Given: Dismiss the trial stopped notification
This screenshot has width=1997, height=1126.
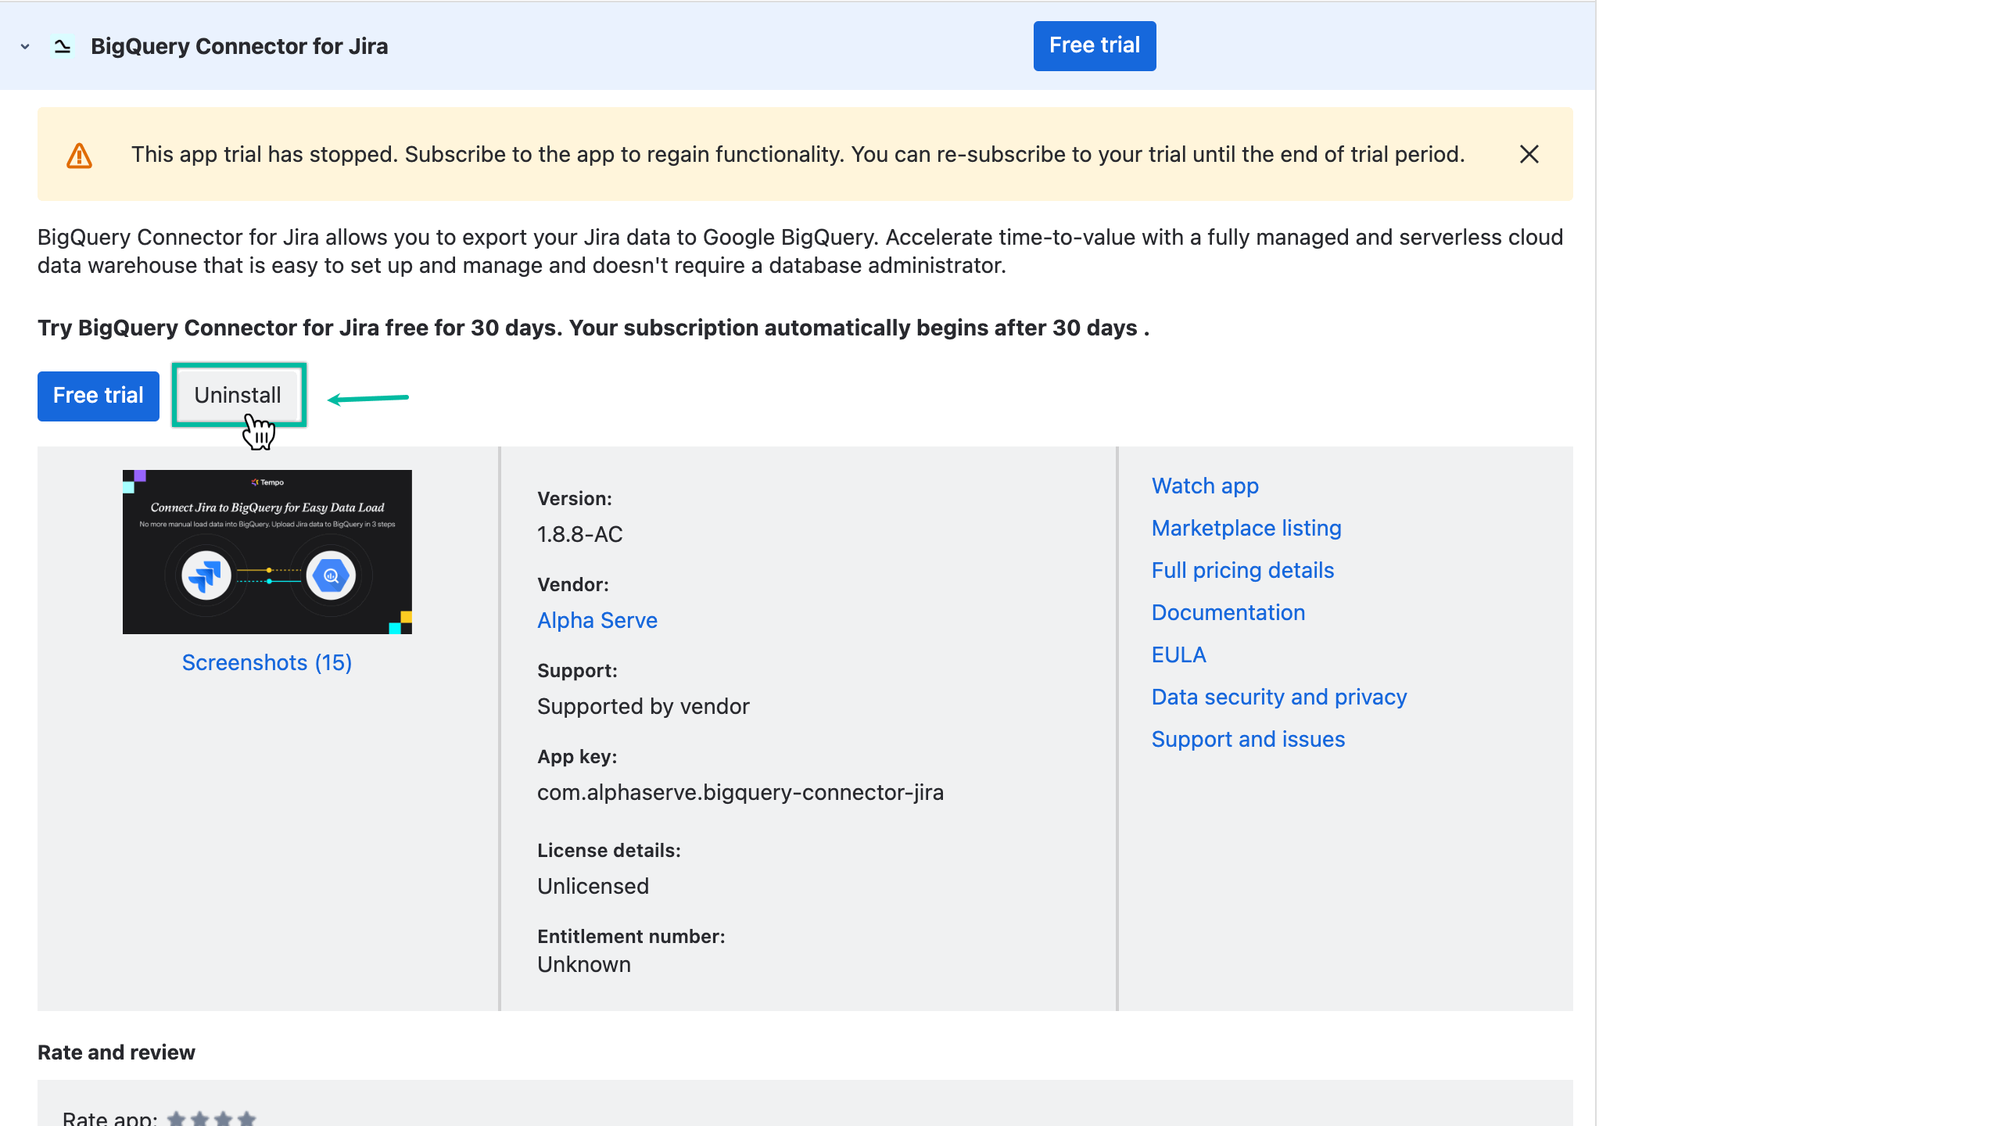Looking at the screenshot, I should point(1529,154).
